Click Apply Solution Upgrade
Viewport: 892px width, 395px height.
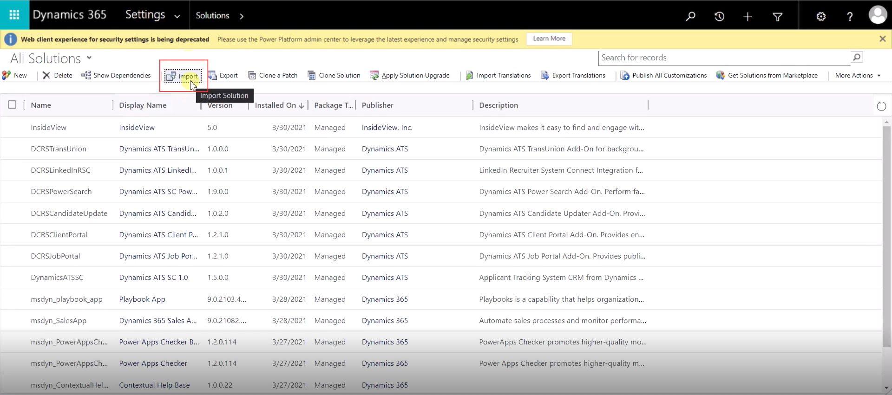point(410,75)
